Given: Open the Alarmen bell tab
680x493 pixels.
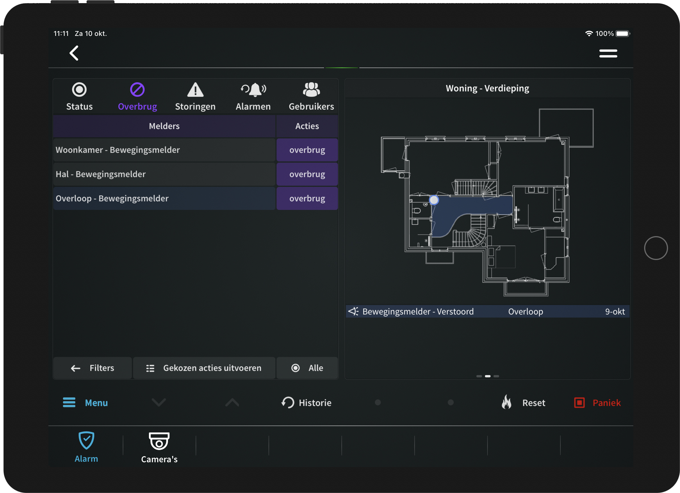Looking at the screenshot, I should click(x=253, y=90).
